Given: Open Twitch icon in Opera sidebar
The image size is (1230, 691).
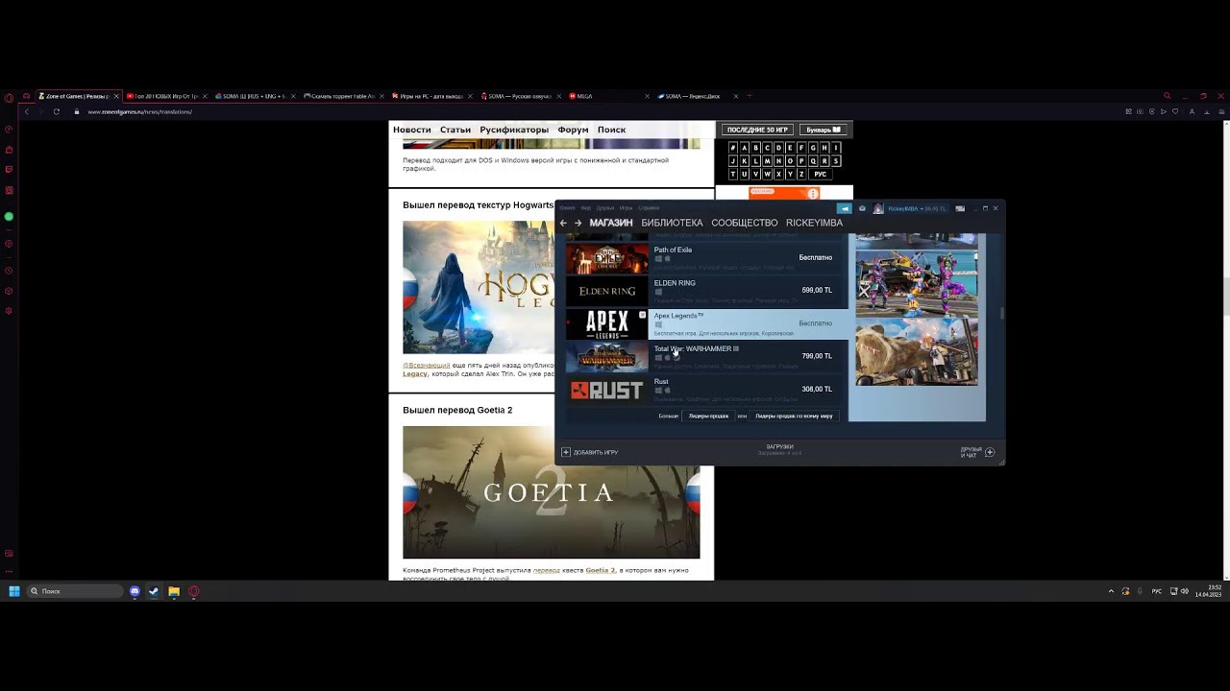Looking at the screenshot, I should (9, 170).
